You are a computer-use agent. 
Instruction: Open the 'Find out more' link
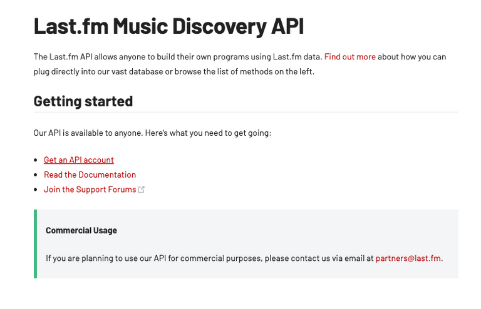click(349, 57)
